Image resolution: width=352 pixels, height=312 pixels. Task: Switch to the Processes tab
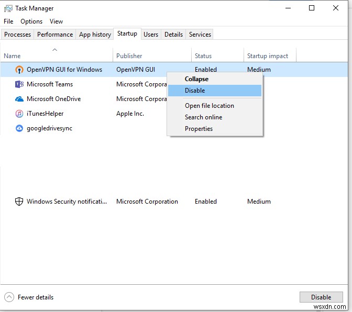(x=17, y=35)
